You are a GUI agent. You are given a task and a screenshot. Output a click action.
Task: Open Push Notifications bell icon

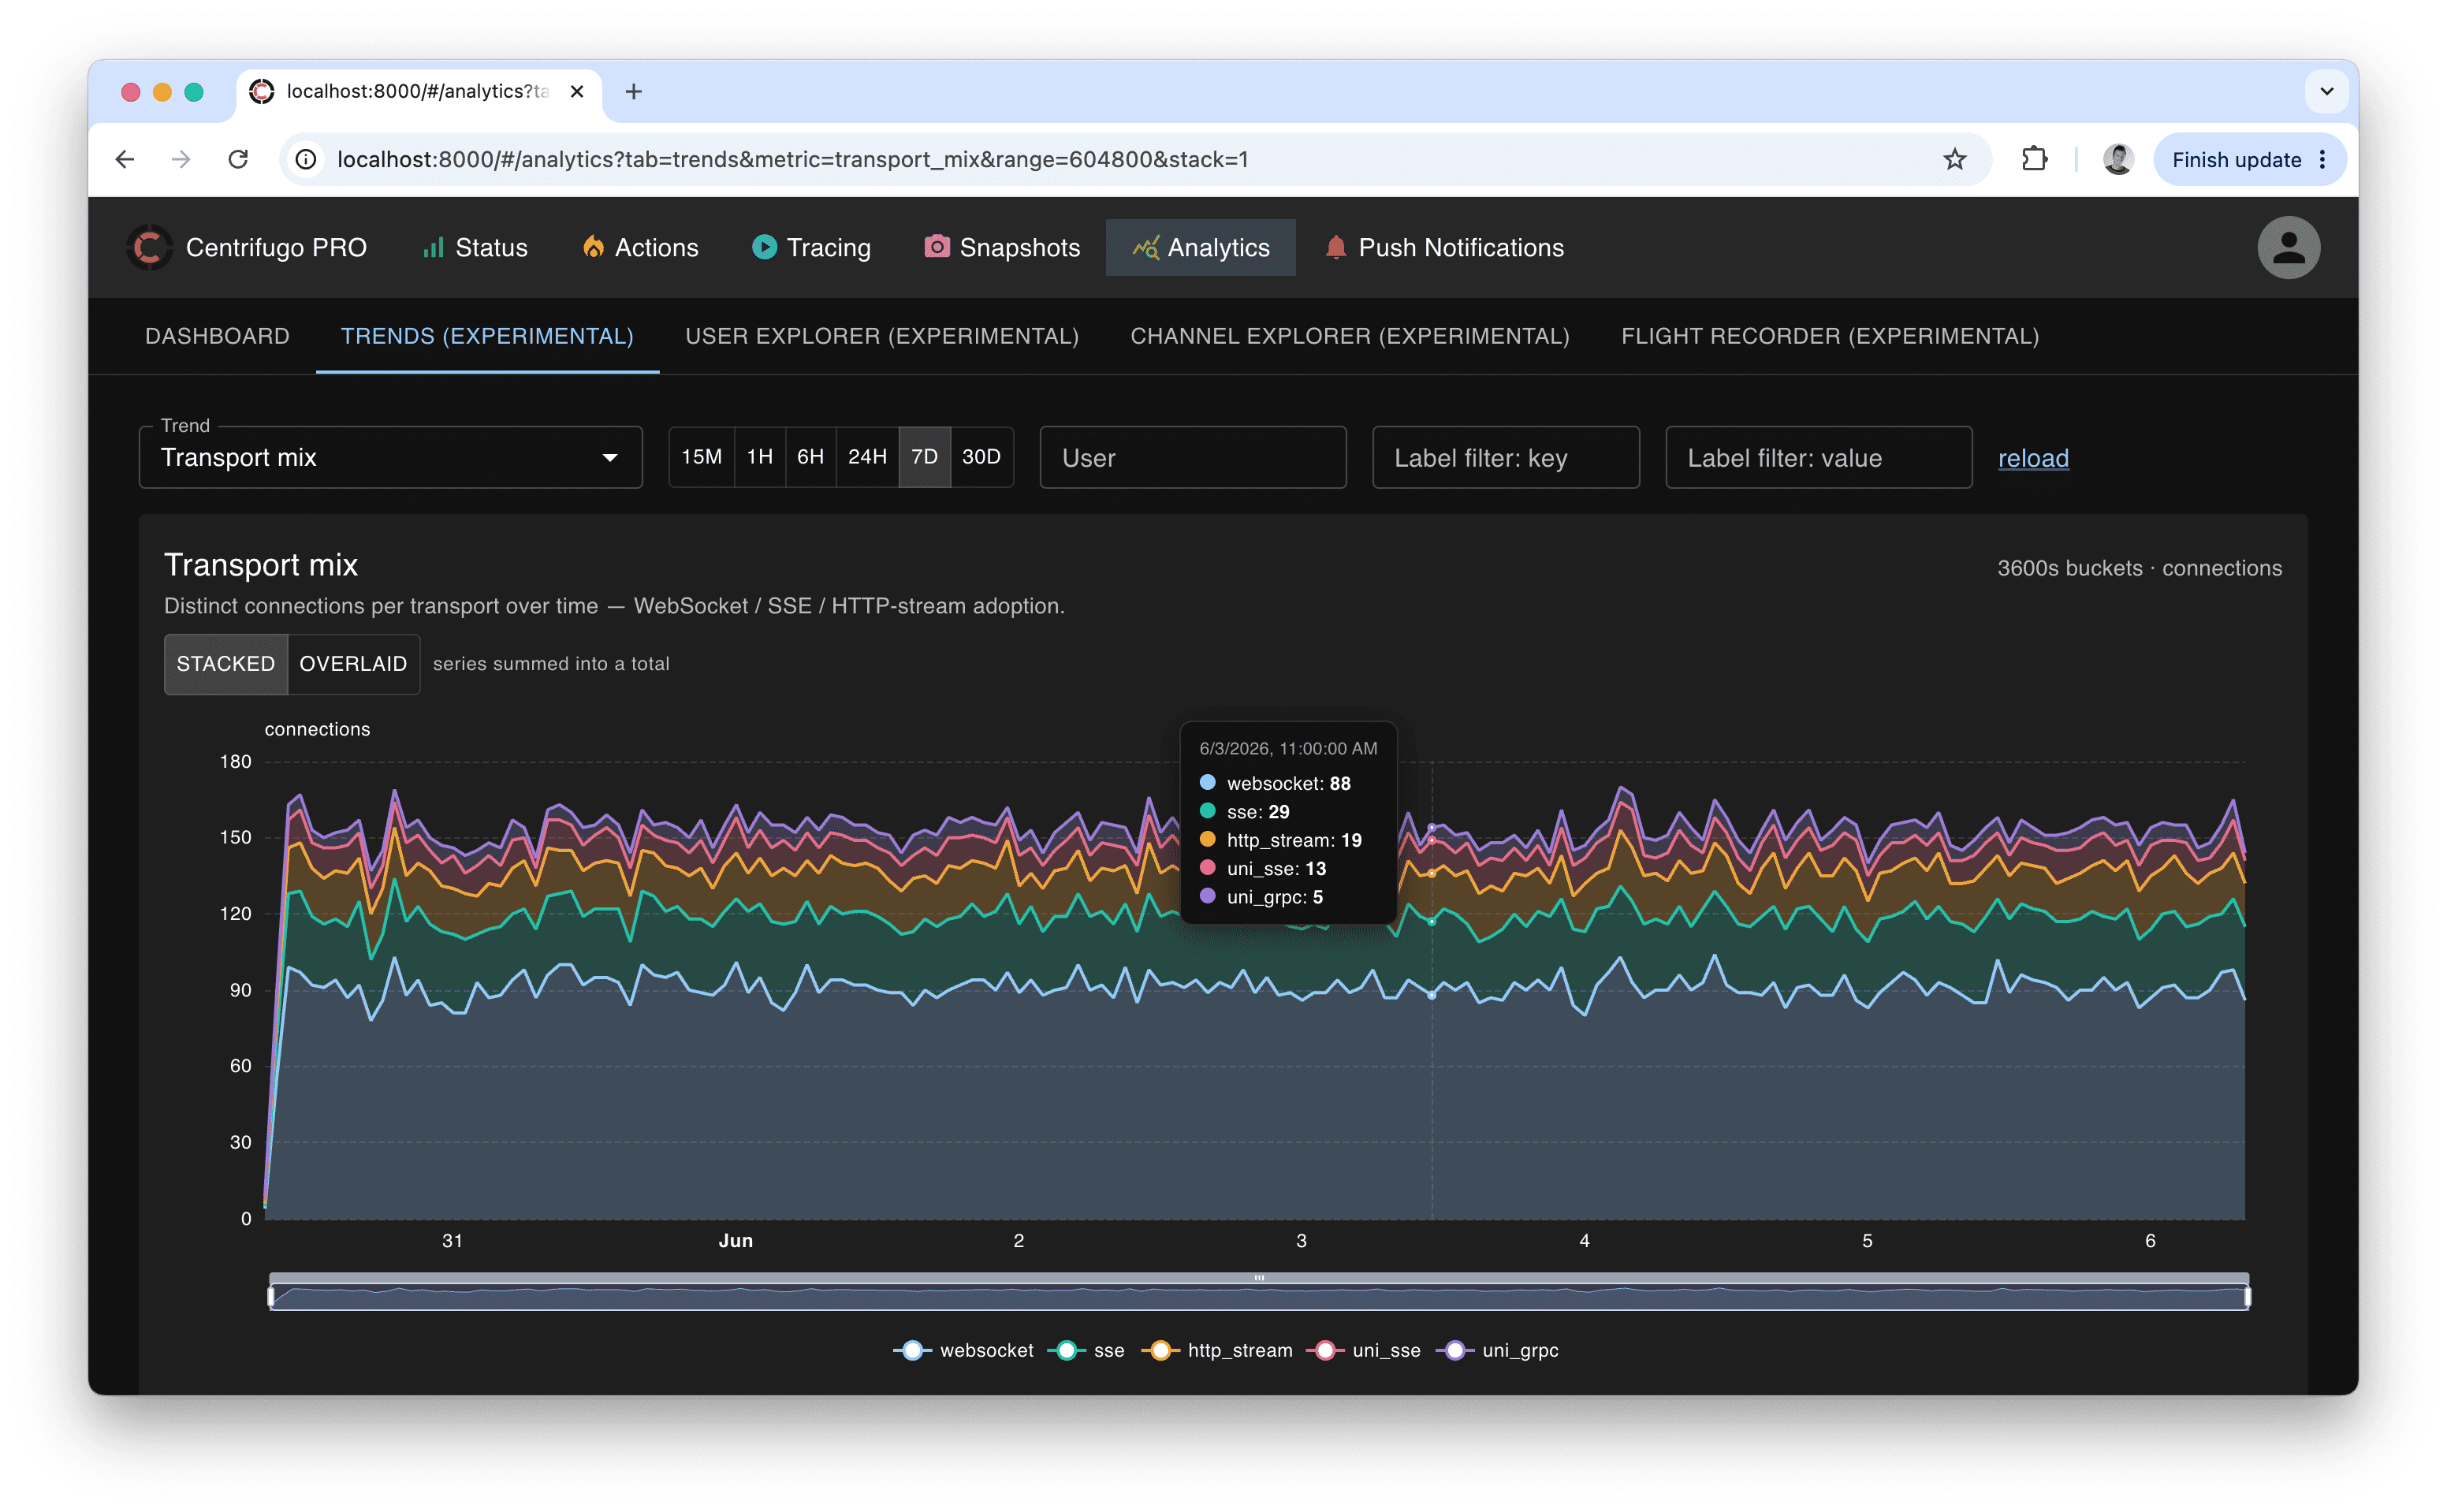(1335, 247)
